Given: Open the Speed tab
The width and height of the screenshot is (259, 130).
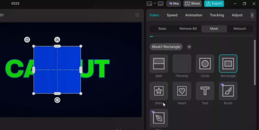Looking at the screenshot, I should pyautogui.click(x=172, y=15).
